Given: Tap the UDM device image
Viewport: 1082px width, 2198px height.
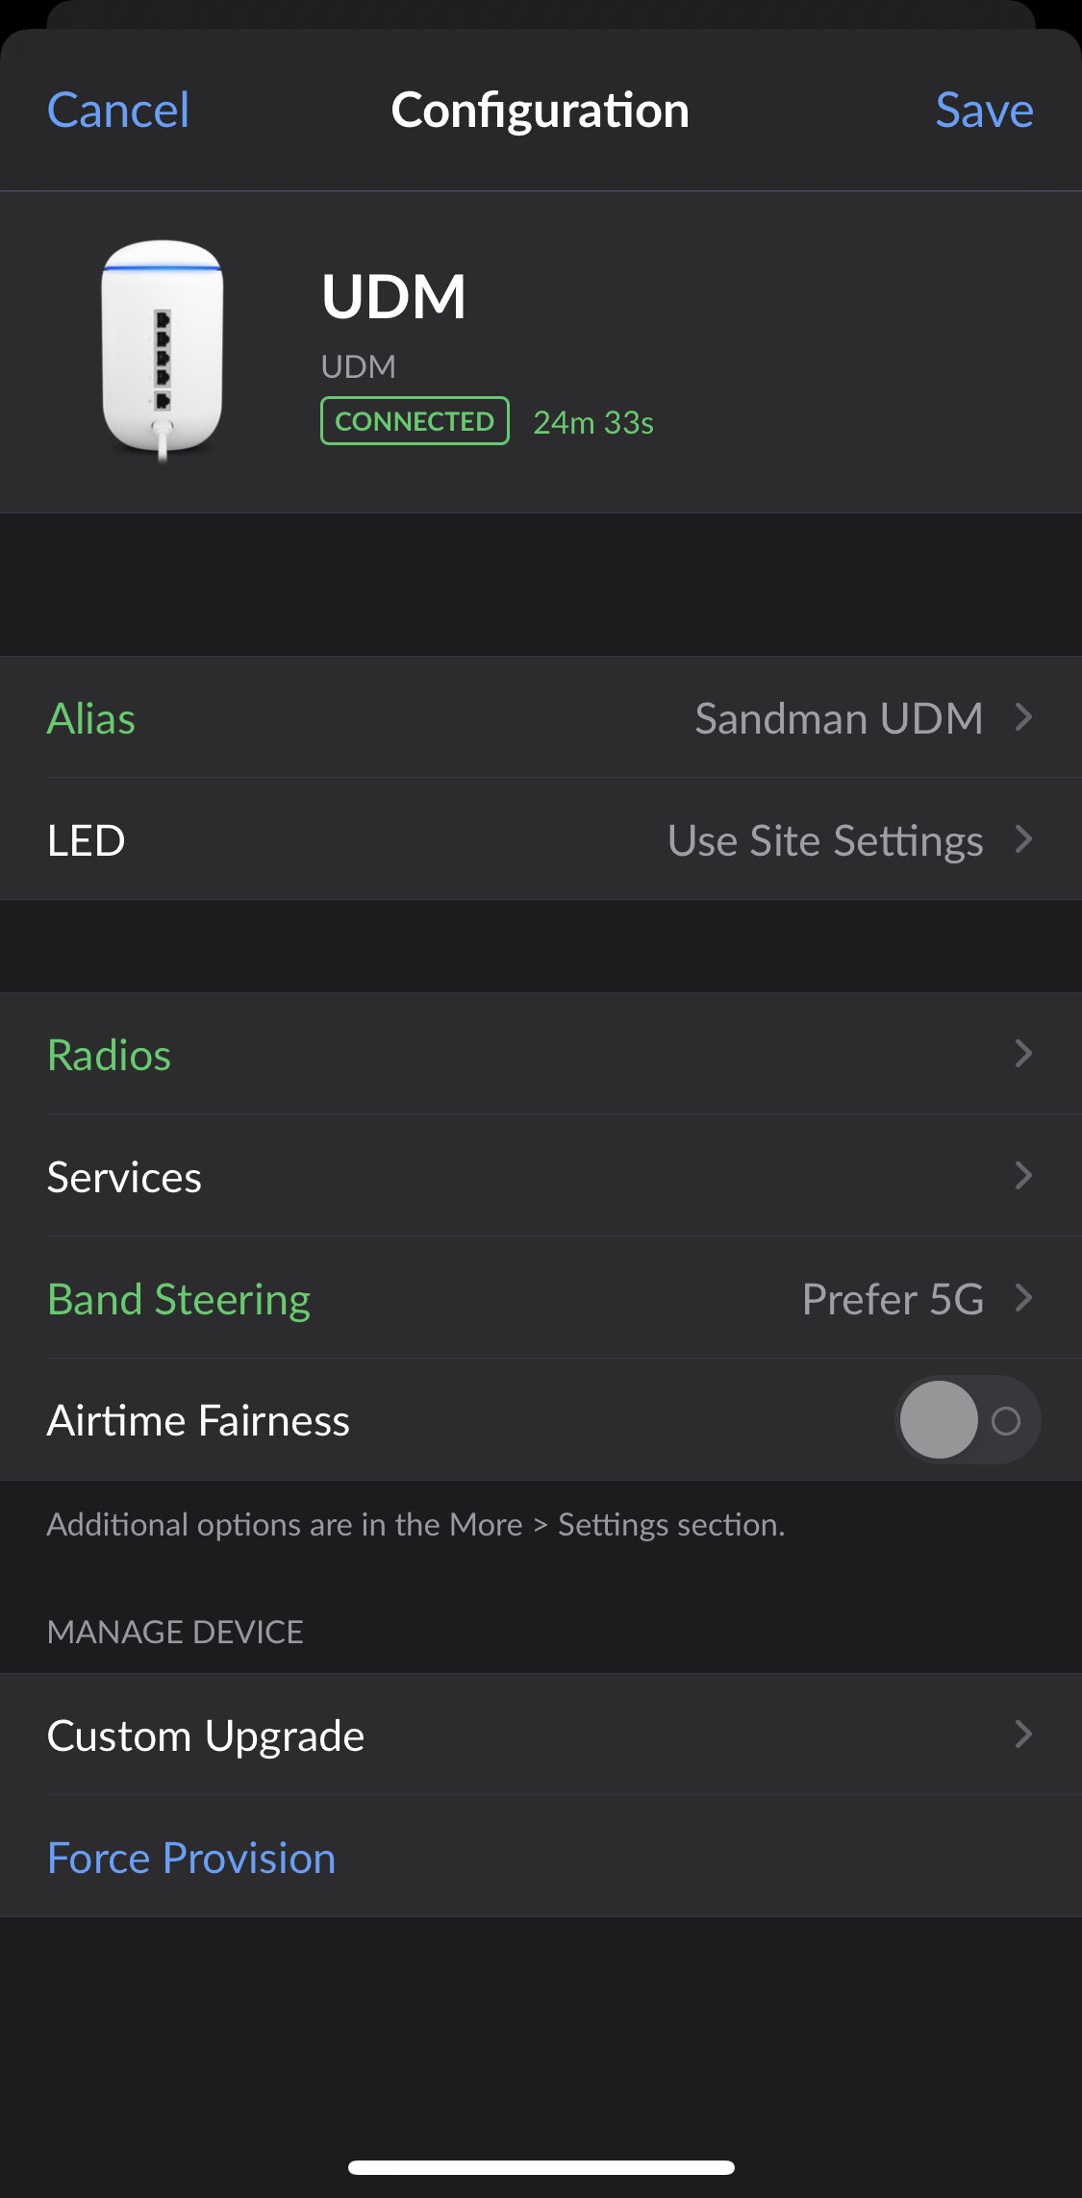Looking at the screenshot, I should (x=163, y=348).
